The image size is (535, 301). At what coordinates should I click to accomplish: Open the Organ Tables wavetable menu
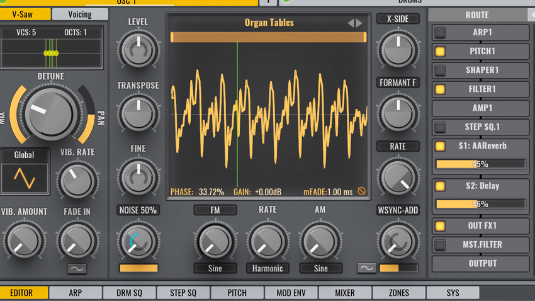coord(269,23)
